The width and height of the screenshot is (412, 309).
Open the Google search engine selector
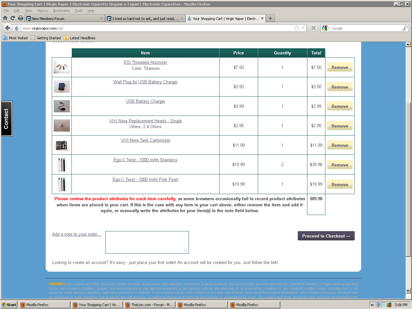coord(326,28)
